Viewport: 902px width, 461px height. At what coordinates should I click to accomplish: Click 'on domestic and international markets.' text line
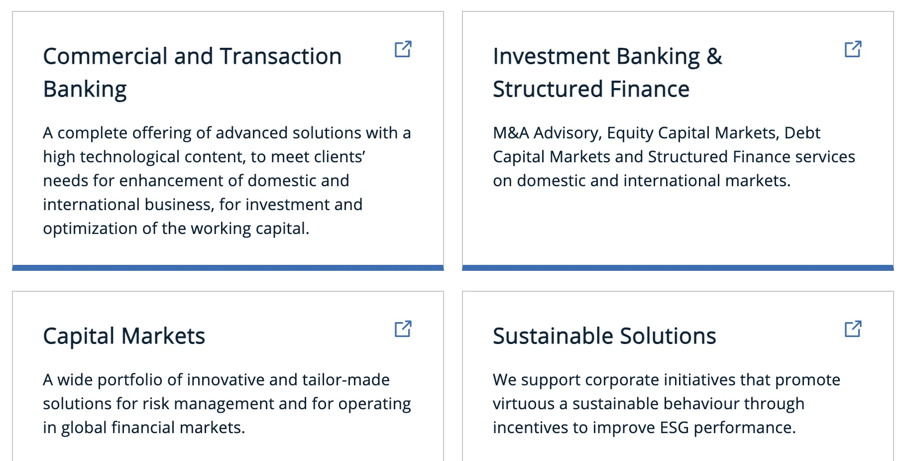(642, 181)
